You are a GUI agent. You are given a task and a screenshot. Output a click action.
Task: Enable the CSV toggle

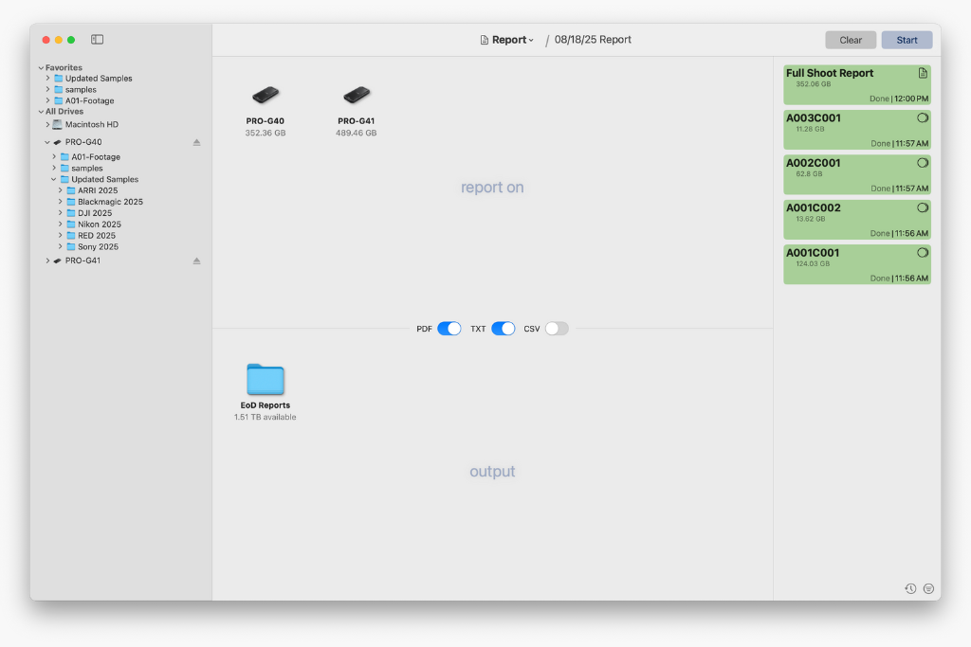tap(557, 329)
